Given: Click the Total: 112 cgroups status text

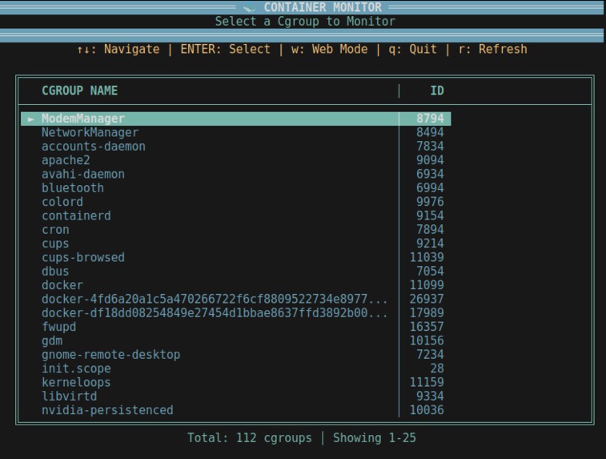Looking at the screenshot, I should [249, 438].
